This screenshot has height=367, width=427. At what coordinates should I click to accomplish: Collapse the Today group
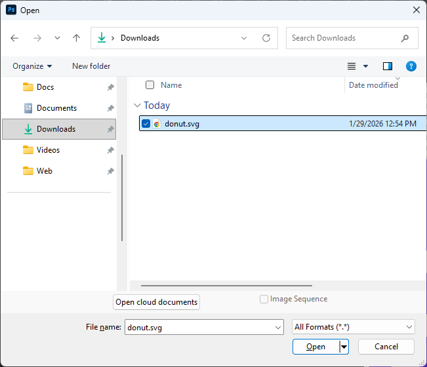click(x=137, y=106)
